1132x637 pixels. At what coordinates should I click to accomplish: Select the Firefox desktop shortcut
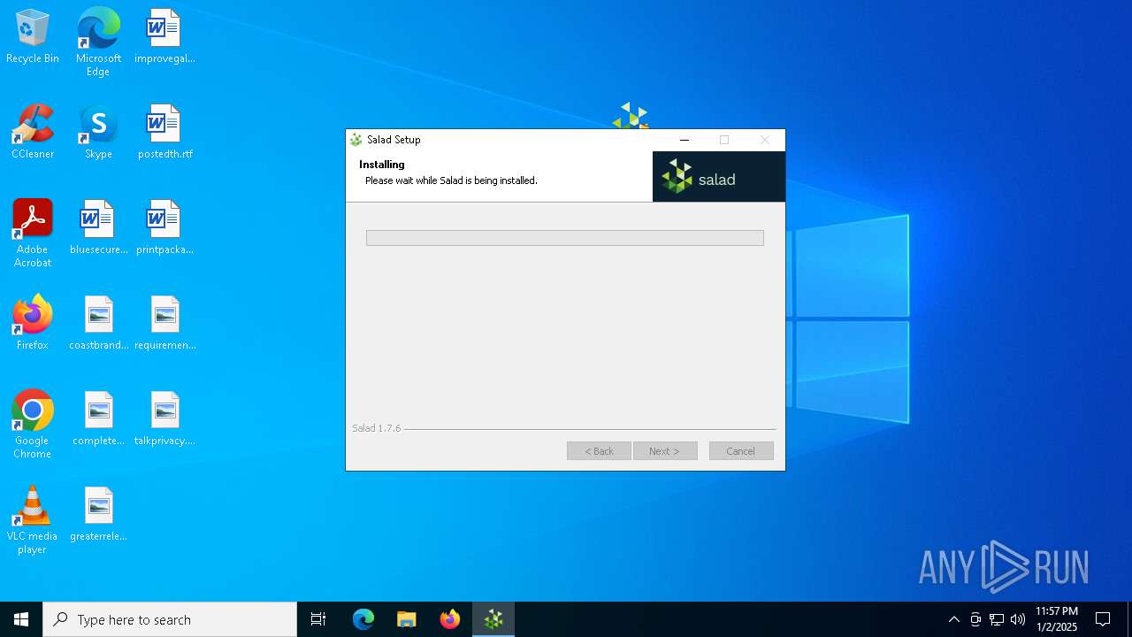(33, 323)
